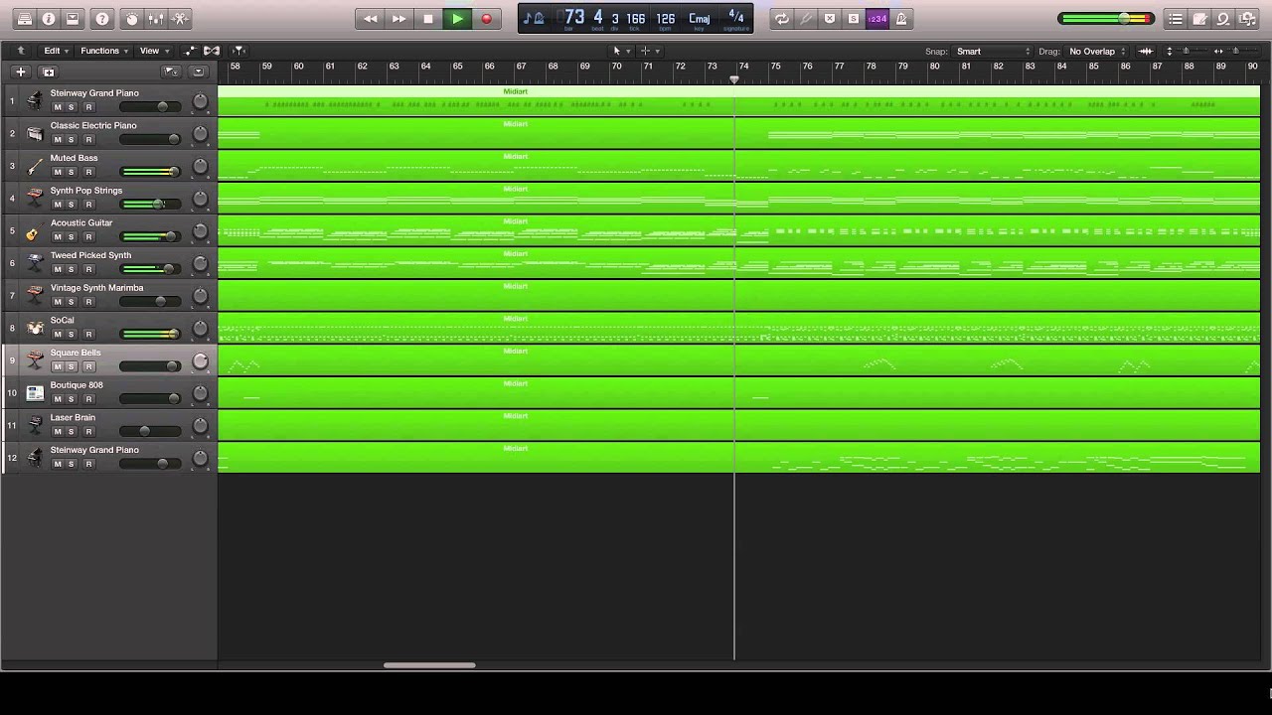The height and width of the screenshot is (715, 1272).
Task: Open the List Editors
Action: pos(1176,19)
